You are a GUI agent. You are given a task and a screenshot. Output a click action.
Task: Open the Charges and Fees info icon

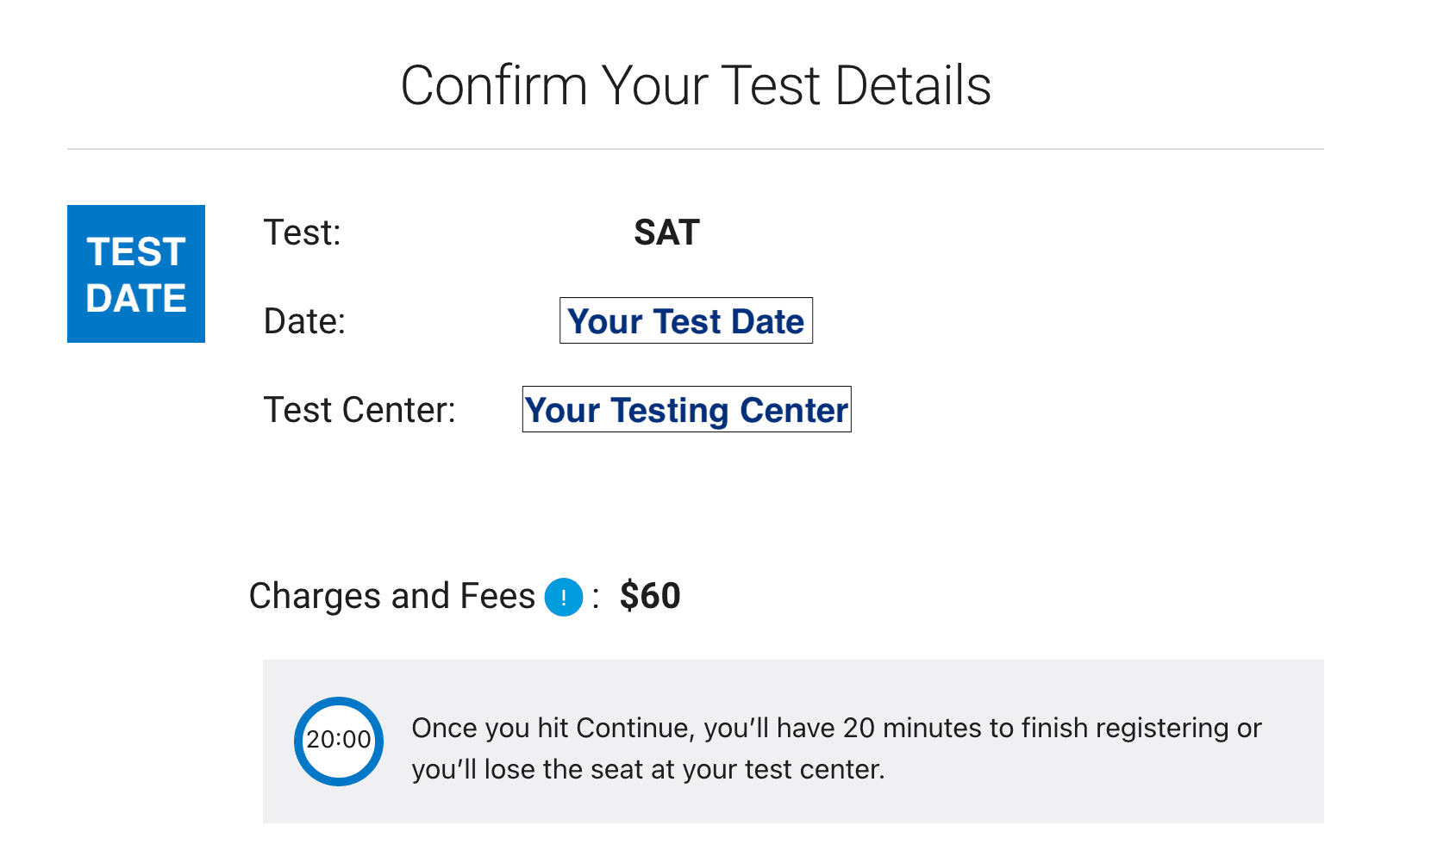(564, 597)
